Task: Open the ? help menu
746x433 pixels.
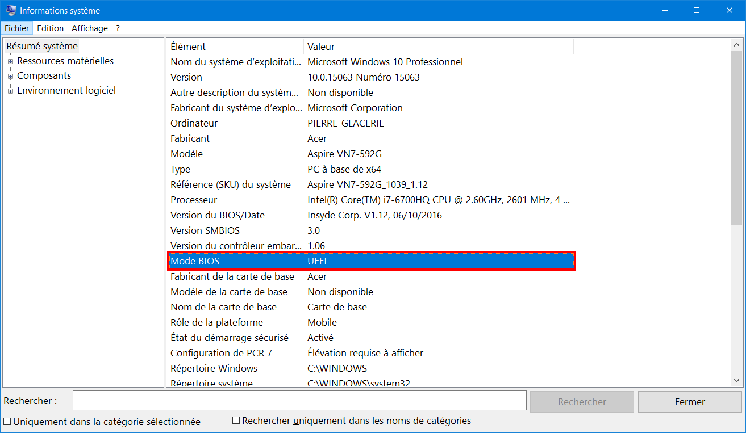Action: pos(118,28)
